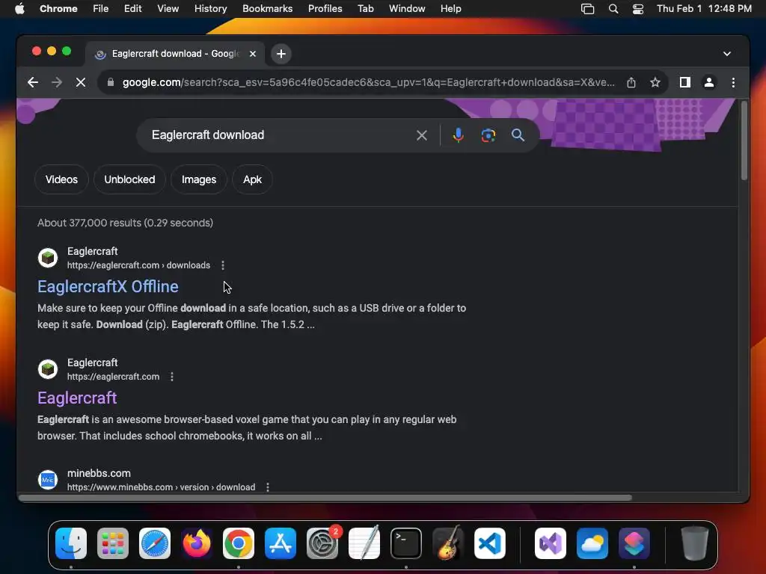This screenshot has width=766, height=574.
Task: Open the Chrome side panel icon
Action: pyautogui.click(x=685, y=82)
